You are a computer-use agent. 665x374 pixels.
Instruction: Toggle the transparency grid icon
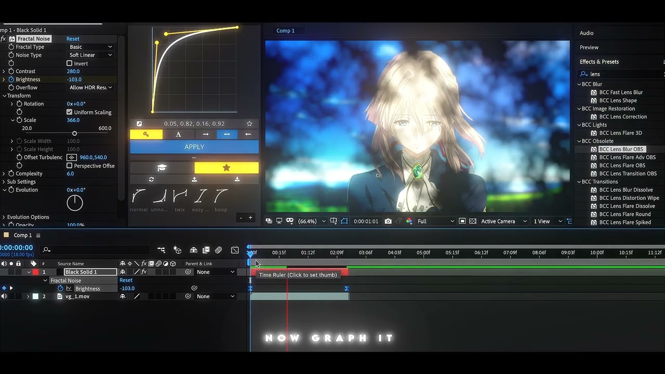tap(473, 221)
